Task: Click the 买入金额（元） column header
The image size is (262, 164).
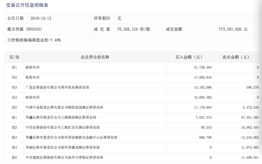Action: pos(190,57)
